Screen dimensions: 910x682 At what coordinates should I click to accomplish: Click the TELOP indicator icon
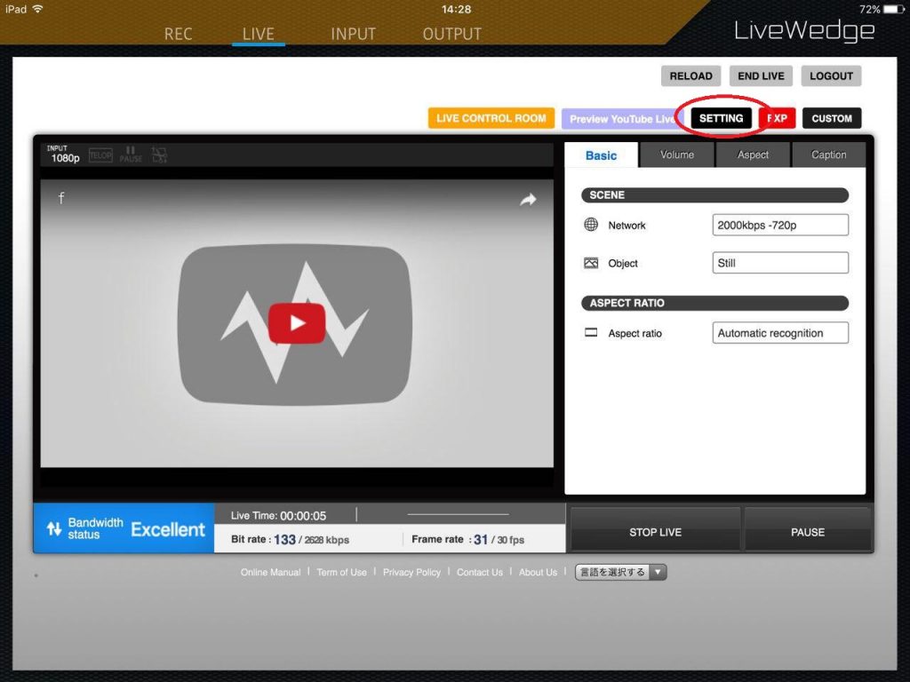point(100,155)
